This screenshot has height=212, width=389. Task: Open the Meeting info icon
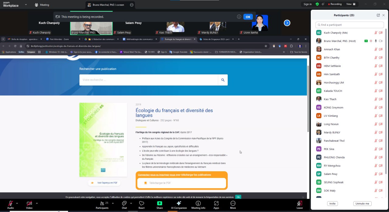point(198,203)
